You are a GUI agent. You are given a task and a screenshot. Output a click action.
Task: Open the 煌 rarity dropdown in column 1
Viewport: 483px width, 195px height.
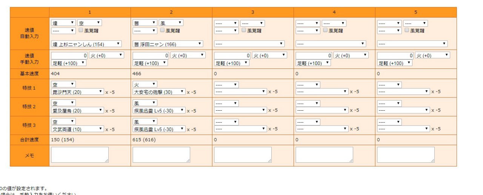(63, 23)
